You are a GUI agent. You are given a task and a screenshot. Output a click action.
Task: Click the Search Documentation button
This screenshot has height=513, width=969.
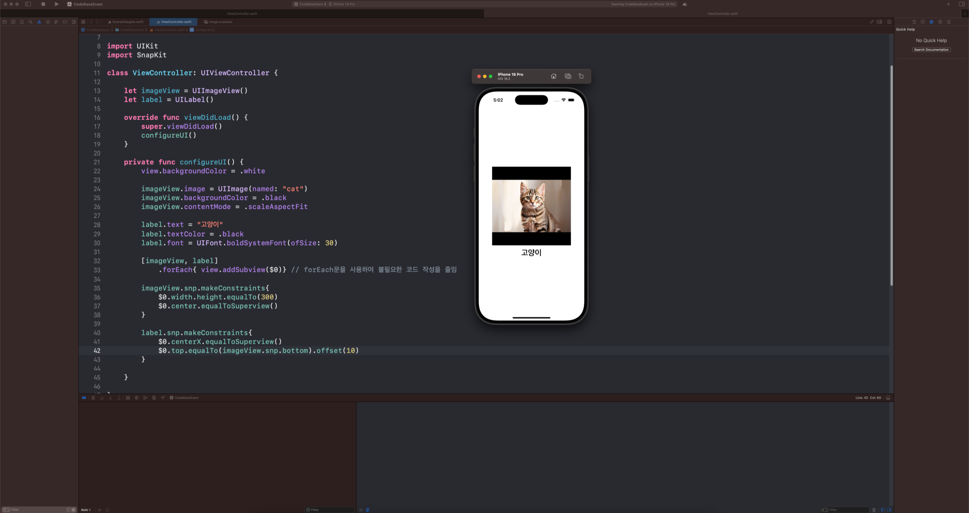point(931,50)
